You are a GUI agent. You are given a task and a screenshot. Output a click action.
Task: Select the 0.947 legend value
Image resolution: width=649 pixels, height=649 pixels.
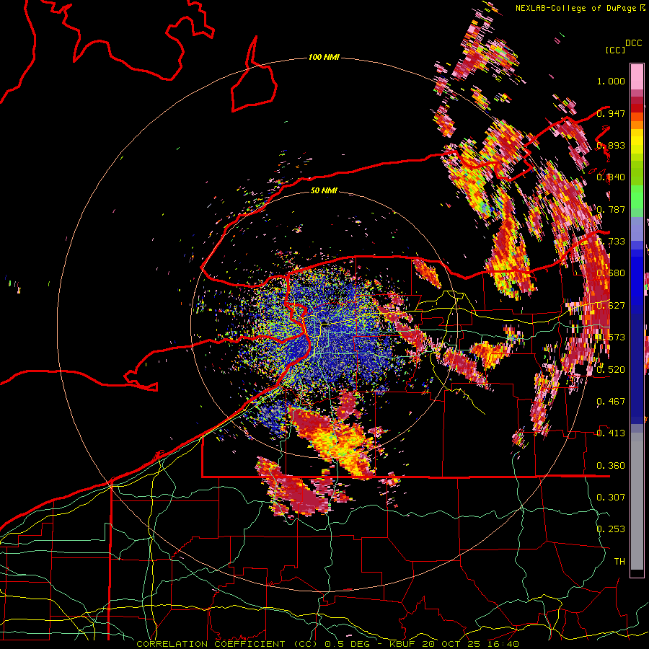(611, 113)
